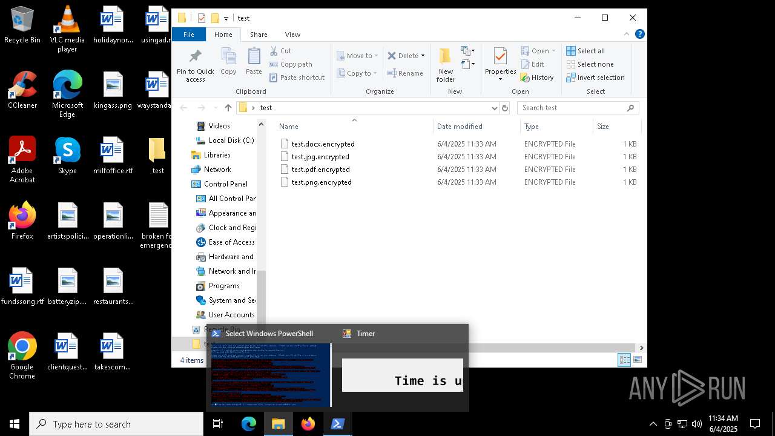This screenshot has height=436, width=775.
Task: Open Explorer Help question mark icon
Action: pyautogui.click(x=639, y=34)
